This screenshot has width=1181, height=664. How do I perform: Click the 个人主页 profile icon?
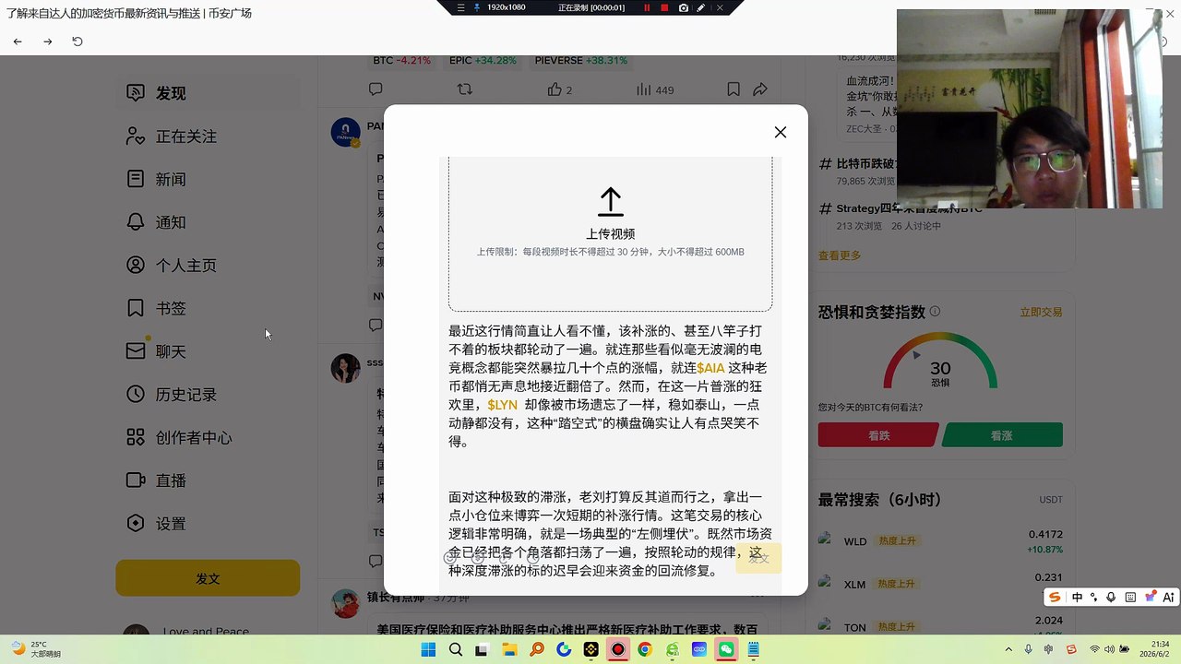(136, 265)
